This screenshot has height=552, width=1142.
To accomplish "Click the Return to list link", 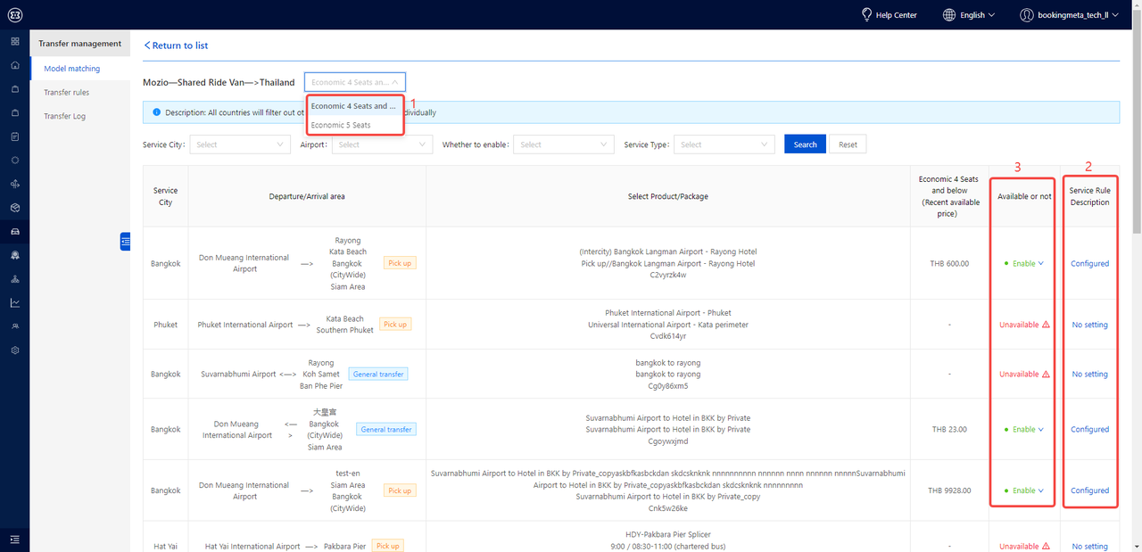I will tap(177, 45).
